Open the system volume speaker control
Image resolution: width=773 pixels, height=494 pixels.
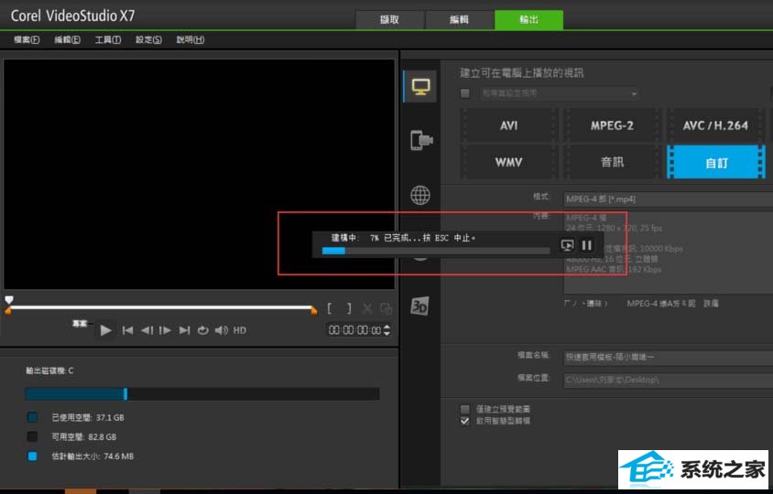[x=222, y=330]
